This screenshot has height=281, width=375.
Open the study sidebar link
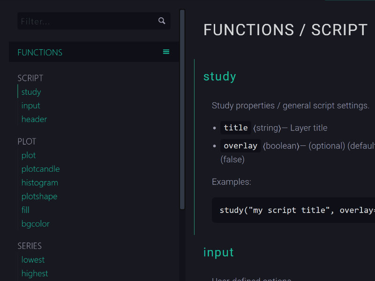coord(31,92)
